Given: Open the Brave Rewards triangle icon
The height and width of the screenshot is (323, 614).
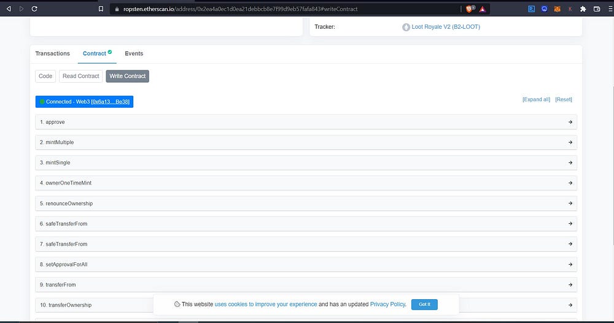Looking at the screenshot, I should pyautogui.click(x=483, y=9).
